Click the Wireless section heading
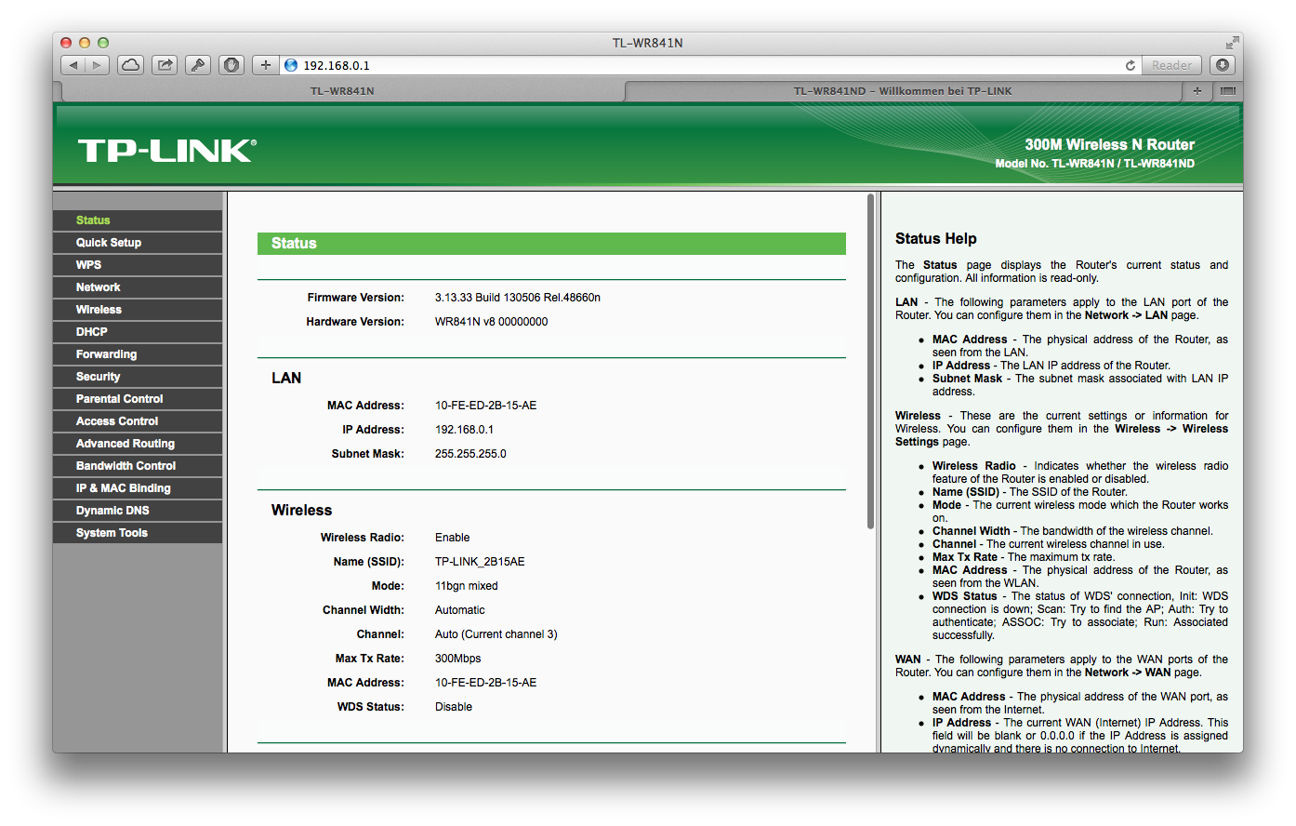This screenshot has width=1296, height=826. [301, 511]
